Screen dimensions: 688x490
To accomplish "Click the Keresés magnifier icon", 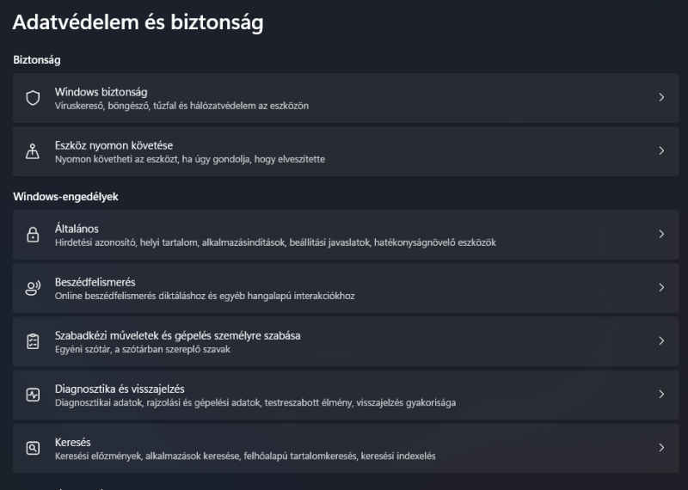I will [34, 448].
